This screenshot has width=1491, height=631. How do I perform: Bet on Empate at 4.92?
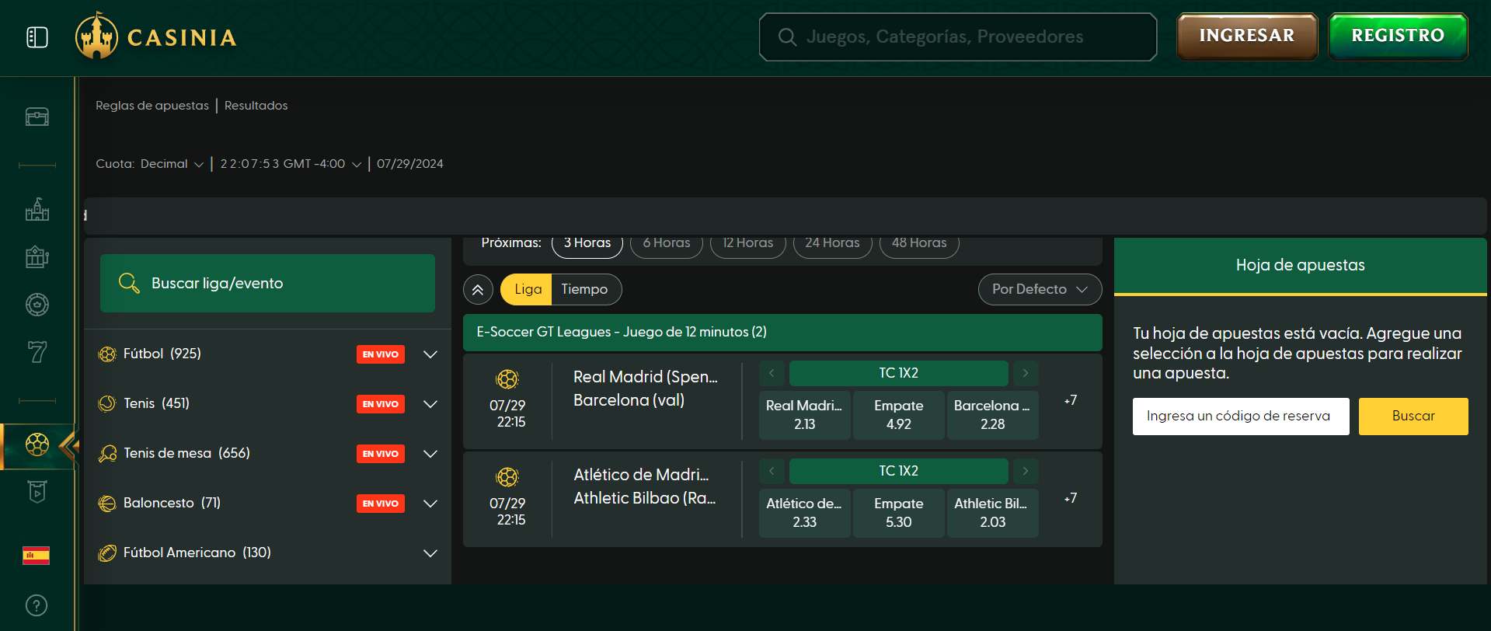tap(899, 415)
